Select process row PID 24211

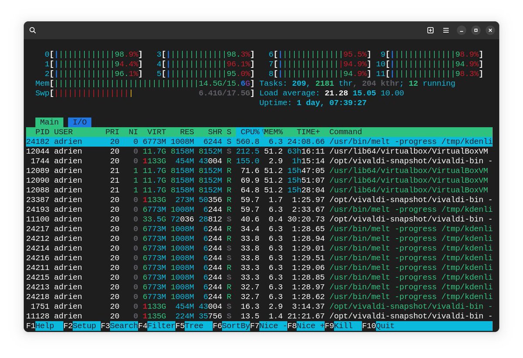[259, 268]
